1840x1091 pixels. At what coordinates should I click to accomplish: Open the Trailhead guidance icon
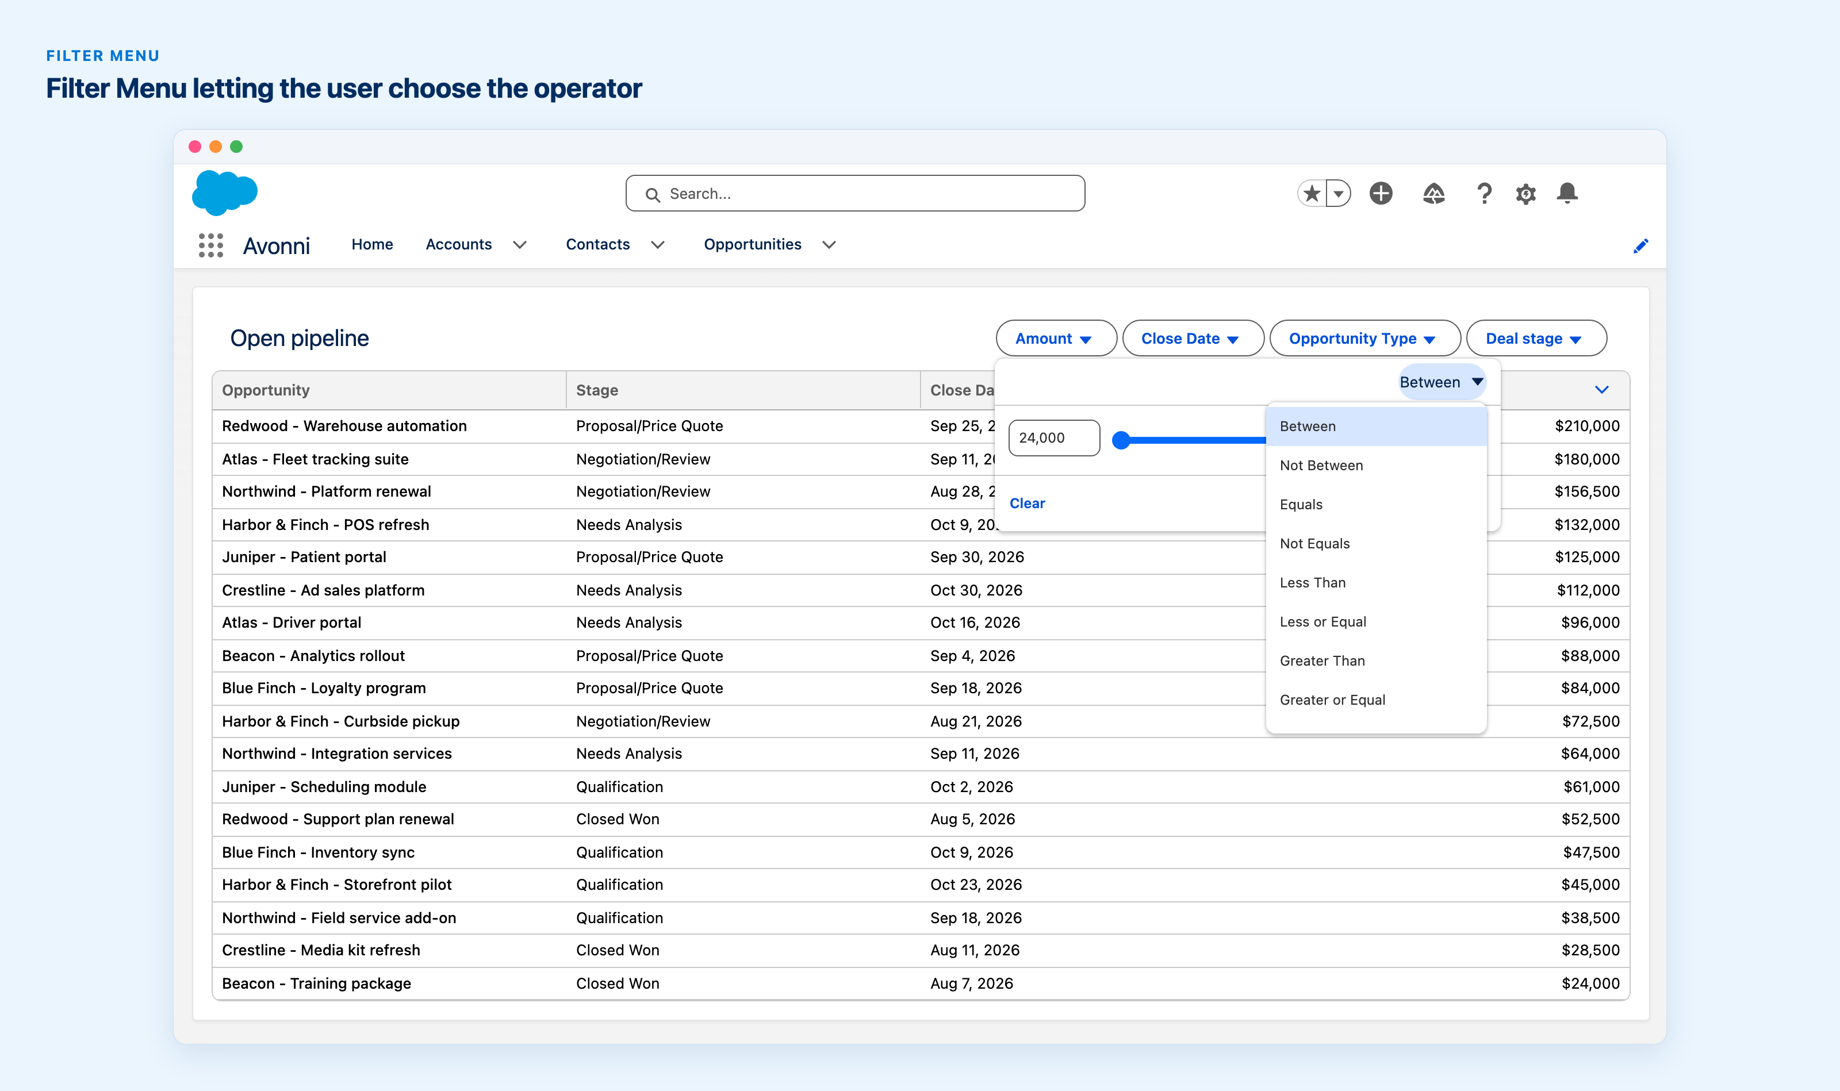click(x=1433, y=193)
